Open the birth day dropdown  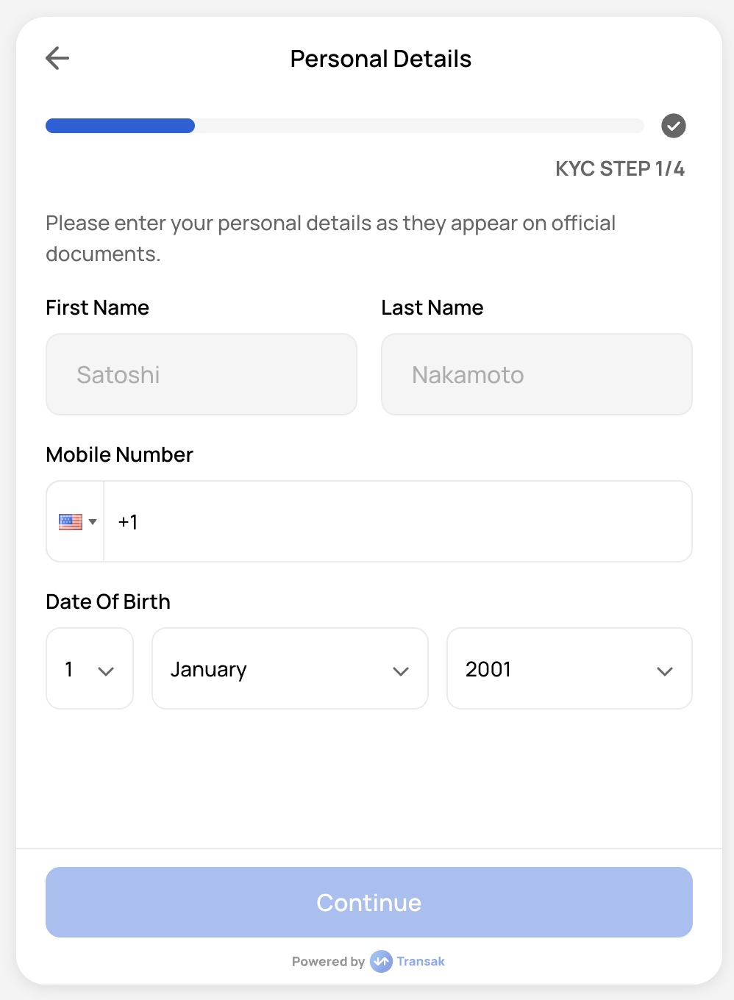(90, 669)
